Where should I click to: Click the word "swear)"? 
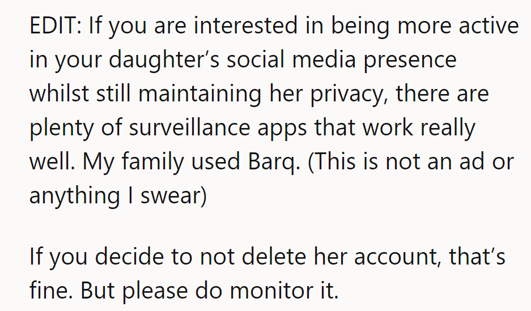point(173,195)
